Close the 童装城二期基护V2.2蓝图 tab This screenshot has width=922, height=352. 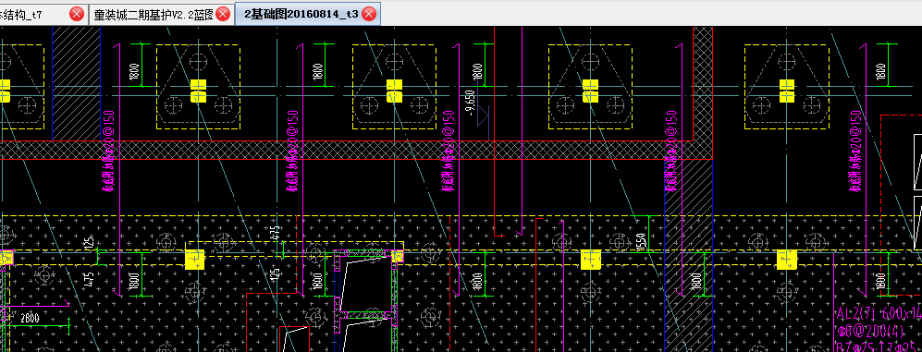tap(223, 14)
